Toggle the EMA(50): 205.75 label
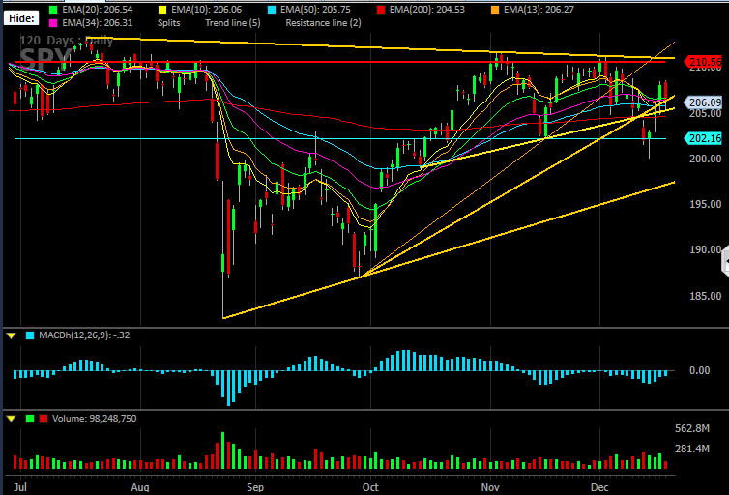The width and height of the screenshot is (729, 495). [x=316, y=10]
